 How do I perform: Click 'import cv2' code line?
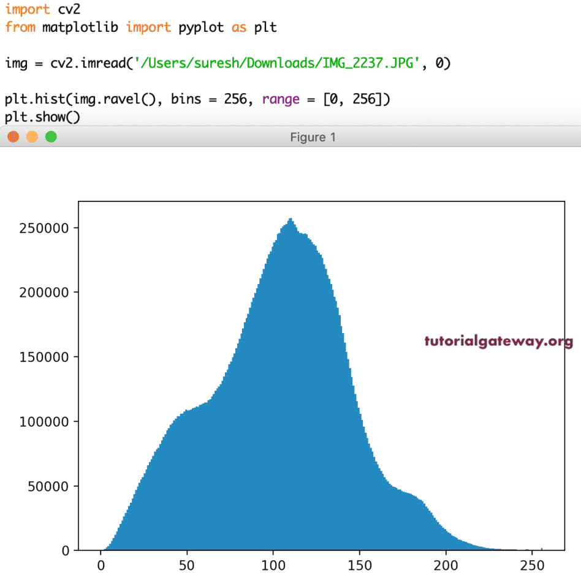[x=43, y=9]
